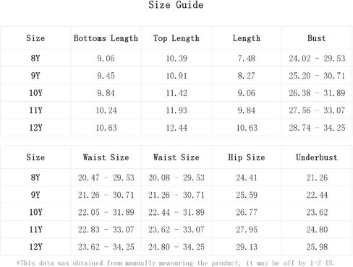This screenshot has width=353, height=267.
Task: Click the Underbust column header
Action: pyautogui.click(x=317, y=157)
